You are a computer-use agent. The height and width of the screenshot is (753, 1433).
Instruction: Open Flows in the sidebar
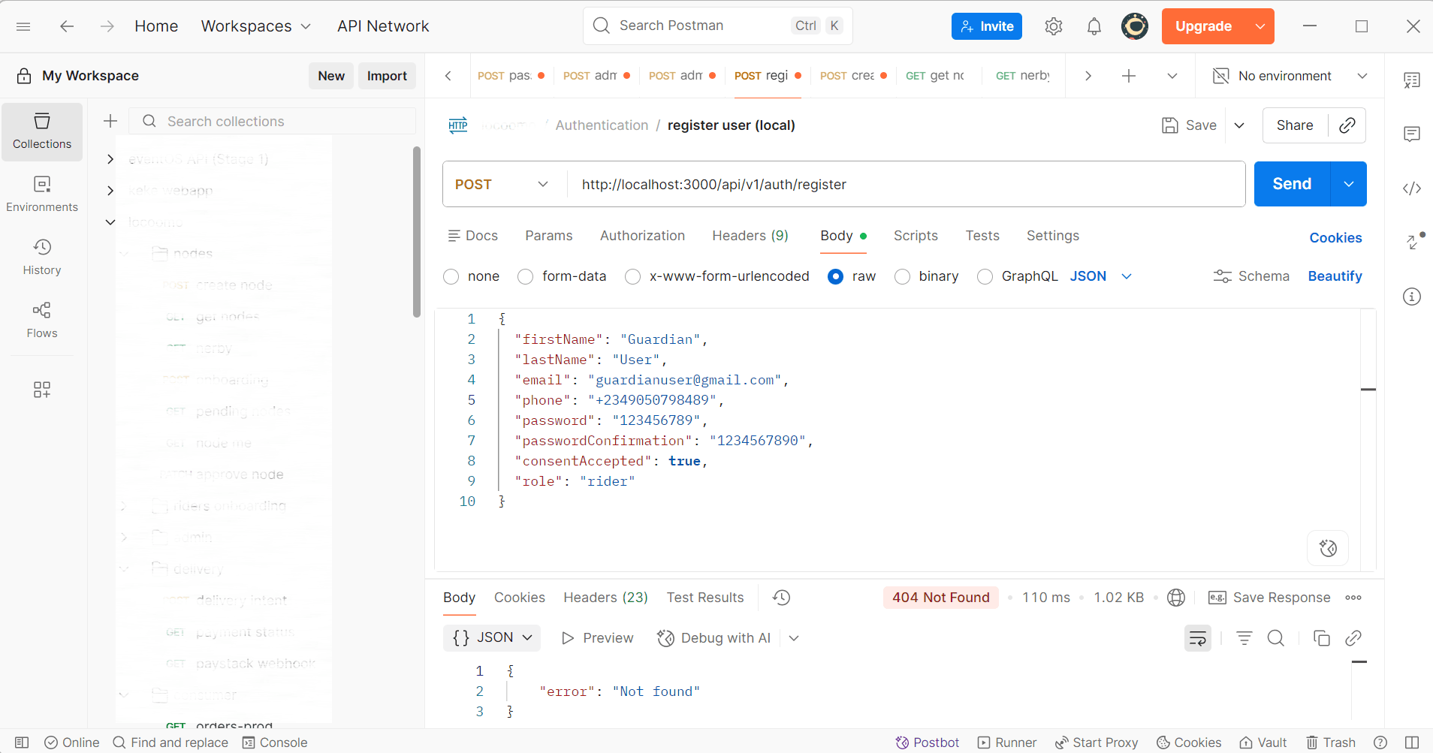tap(42, 321)
